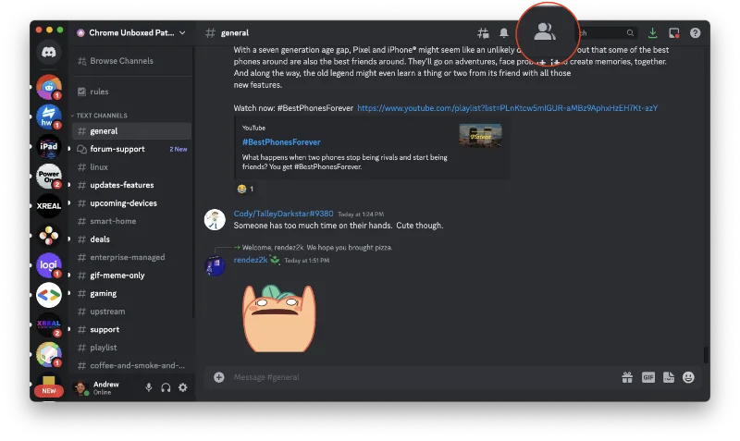The height and width of the screenshot is (441, 740).
Task: Open the sticker picker icon
Action: 668,377
